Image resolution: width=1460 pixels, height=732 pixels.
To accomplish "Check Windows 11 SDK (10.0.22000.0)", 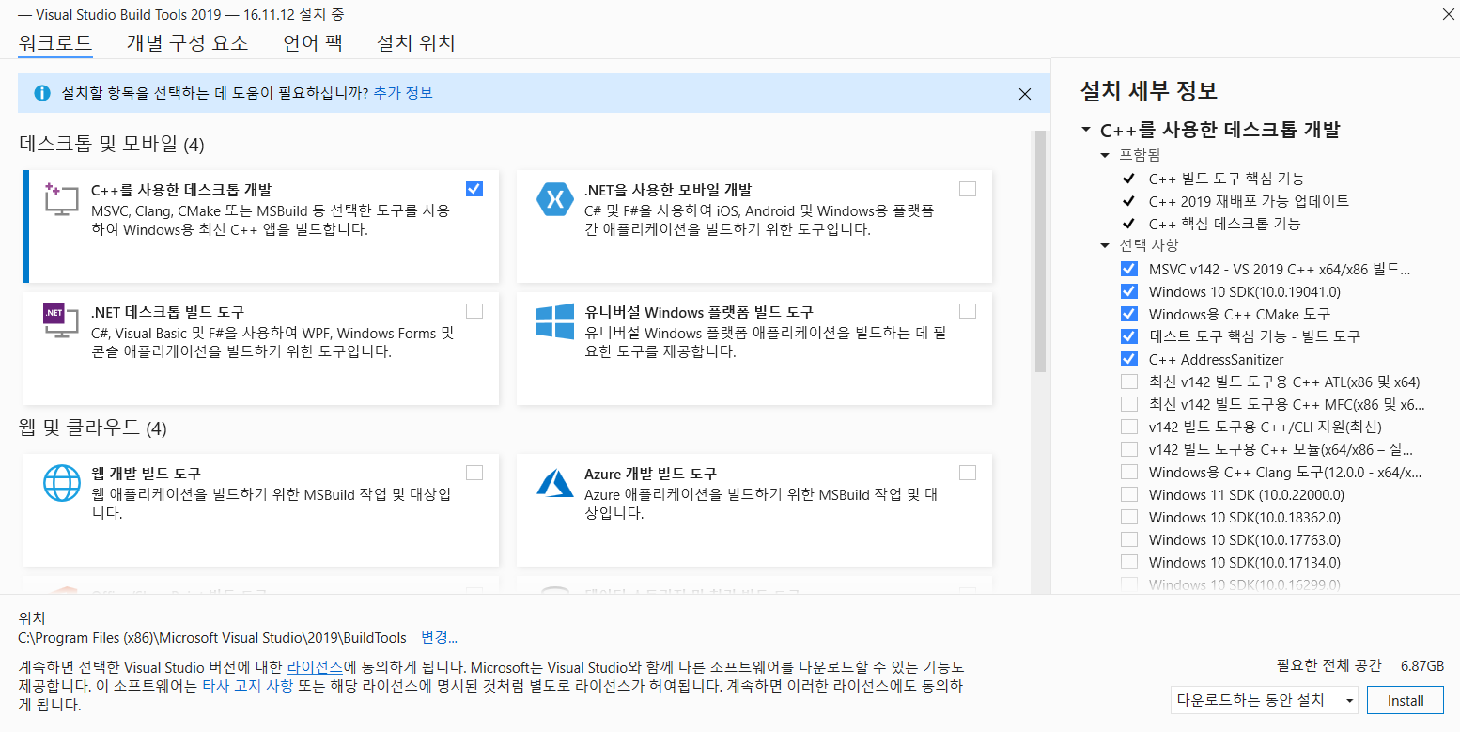I will click(x=1129, y=494).
